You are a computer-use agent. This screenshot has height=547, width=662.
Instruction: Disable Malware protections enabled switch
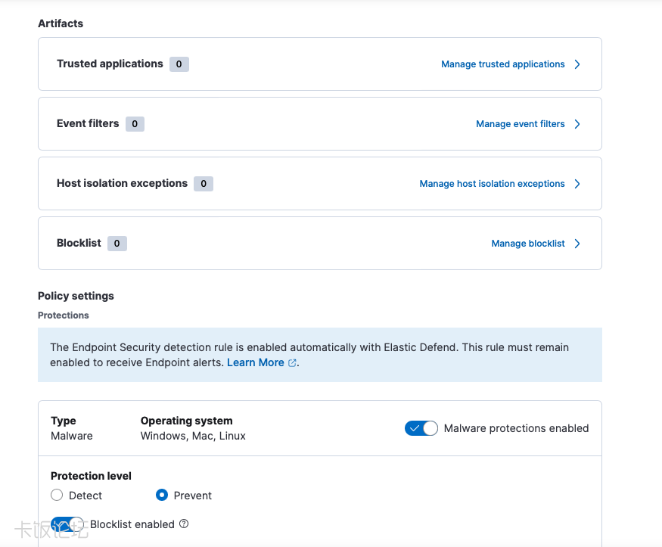[421, 428]
